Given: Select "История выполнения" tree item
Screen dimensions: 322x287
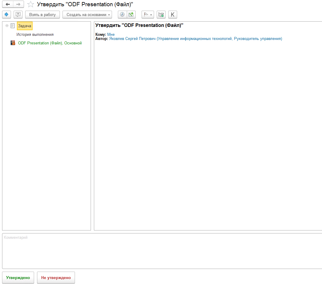Looking at the screenshot, I should 35,35.
